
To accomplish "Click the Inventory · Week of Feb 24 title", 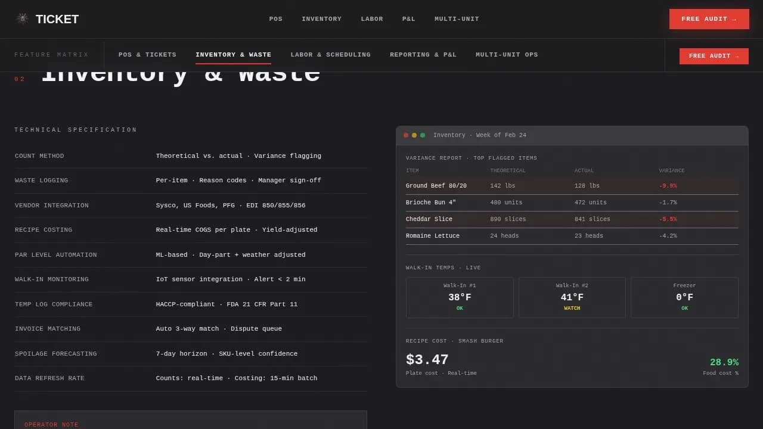I will (480, 135).
